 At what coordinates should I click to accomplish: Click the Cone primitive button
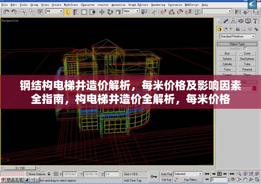pos(247,53)
